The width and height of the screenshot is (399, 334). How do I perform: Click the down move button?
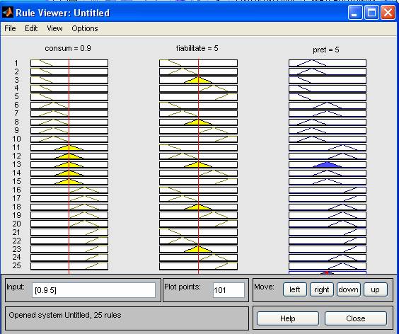click(348, 289)
